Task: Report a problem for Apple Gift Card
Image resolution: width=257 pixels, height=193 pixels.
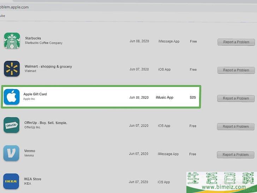Action: click(x=236, y=98)
